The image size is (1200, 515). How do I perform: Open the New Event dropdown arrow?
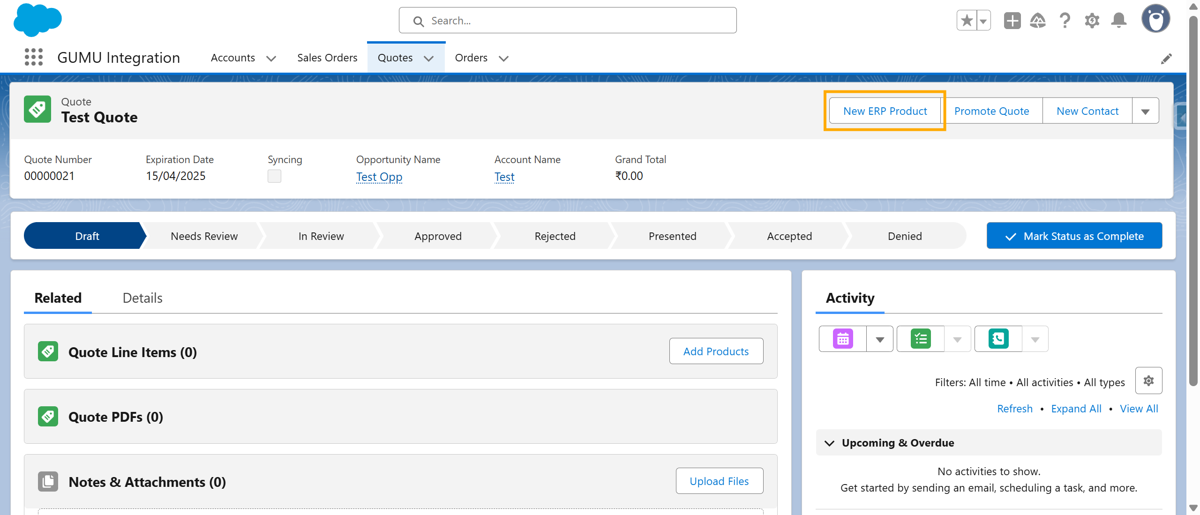pyautogui.click(x=880, y=339)
